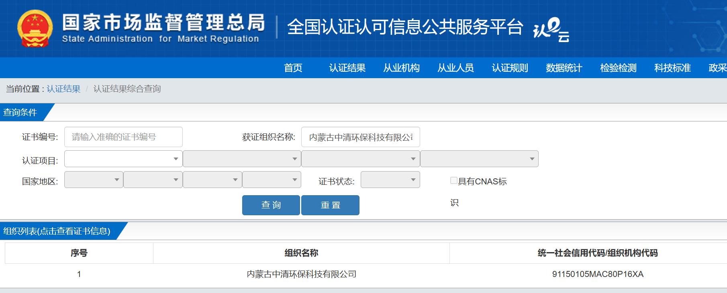Image resolution: width=727 pixels, height=293 pixels.
Task: Open the second 国家地区 dropdown
Action: tap(153, 180)
